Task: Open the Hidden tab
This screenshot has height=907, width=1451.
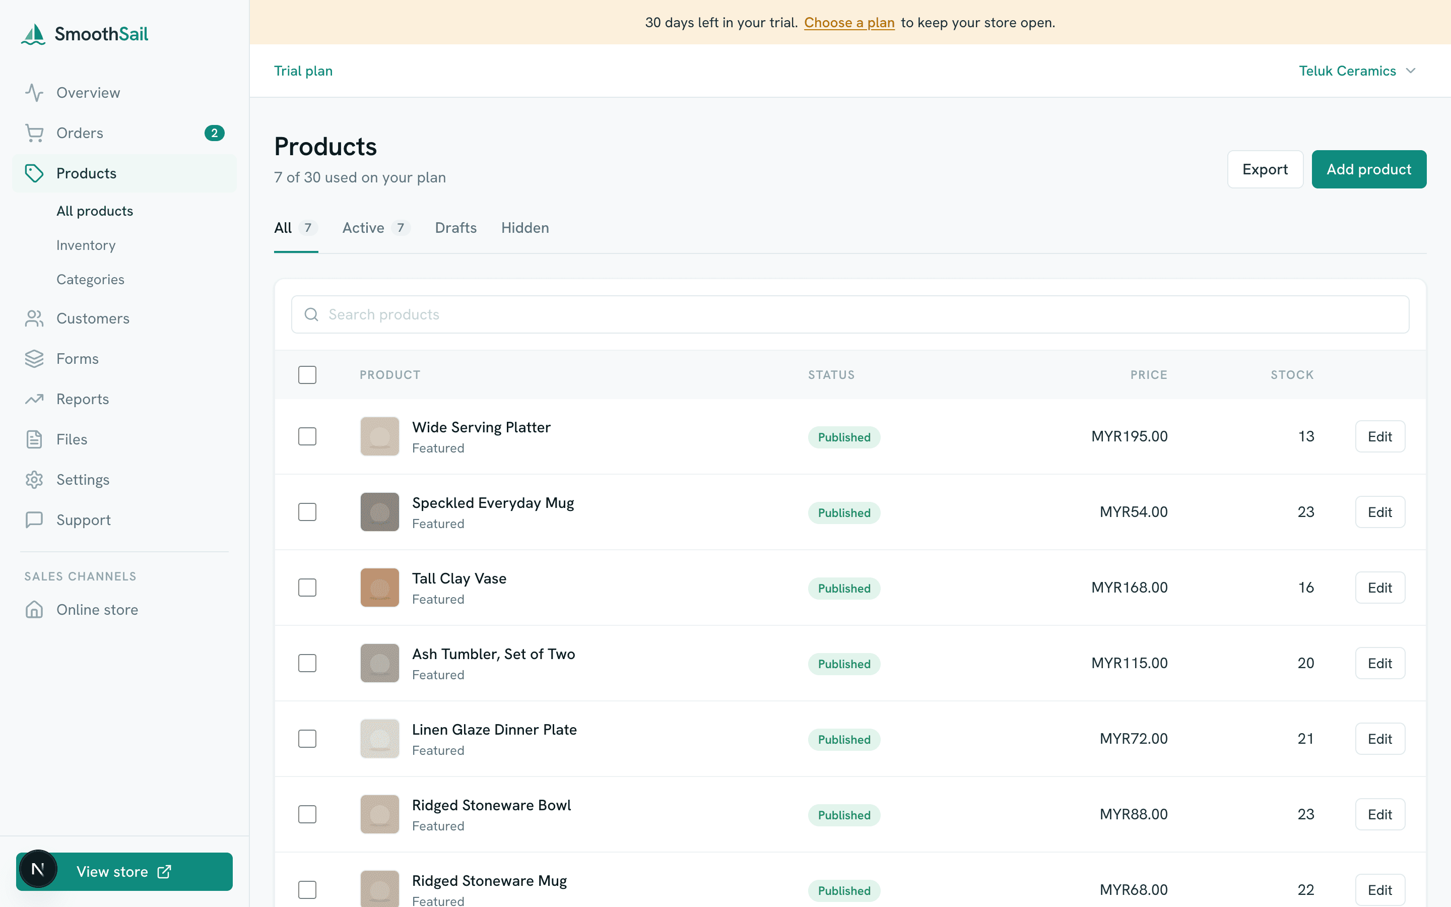Action: click(525, 228)
